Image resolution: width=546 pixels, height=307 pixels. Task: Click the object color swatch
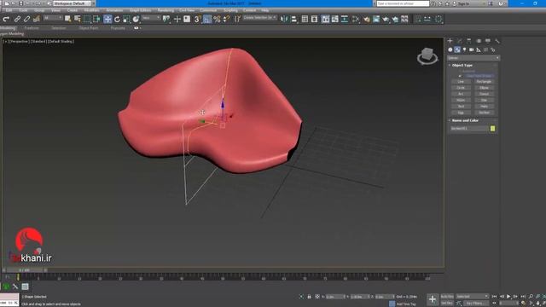click(x=493, y=129)
